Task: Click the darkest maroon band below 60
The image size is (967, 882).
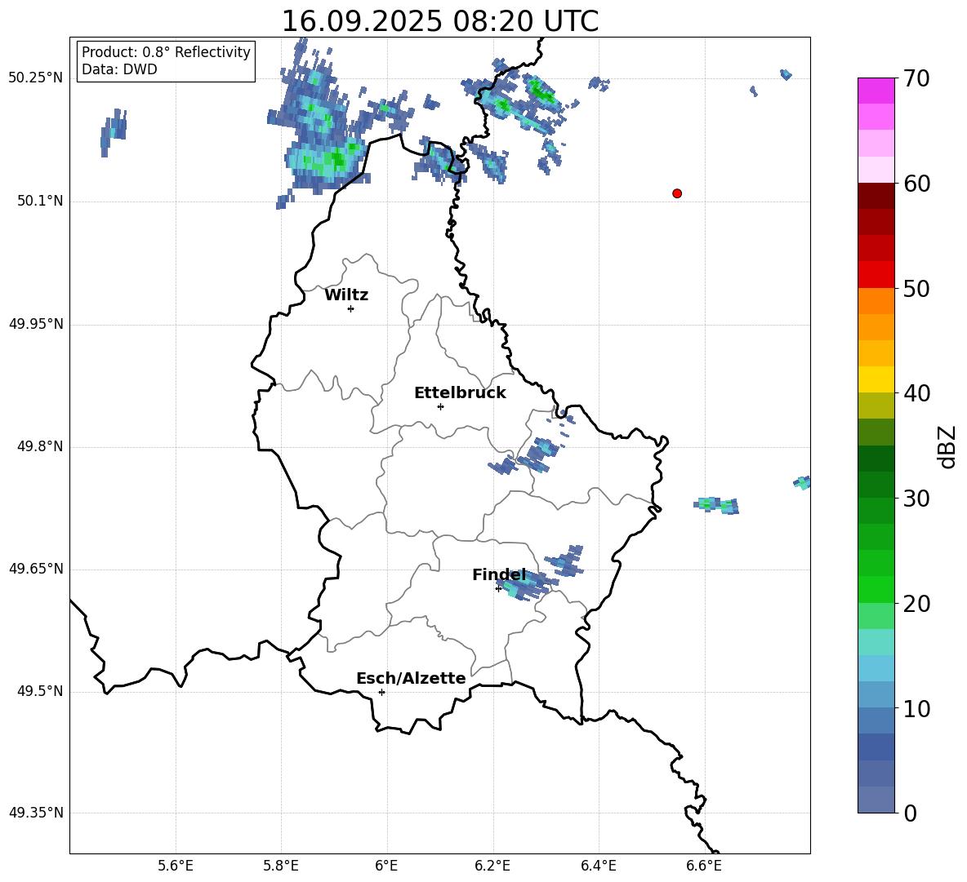Action: [x=876, y=196]
